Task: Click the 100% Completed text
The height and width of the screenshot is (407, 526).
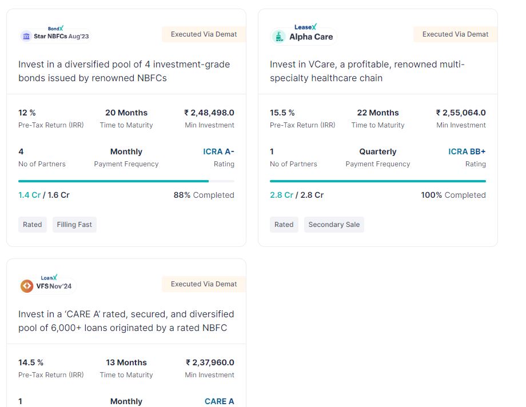Action: tap(453, 195)
